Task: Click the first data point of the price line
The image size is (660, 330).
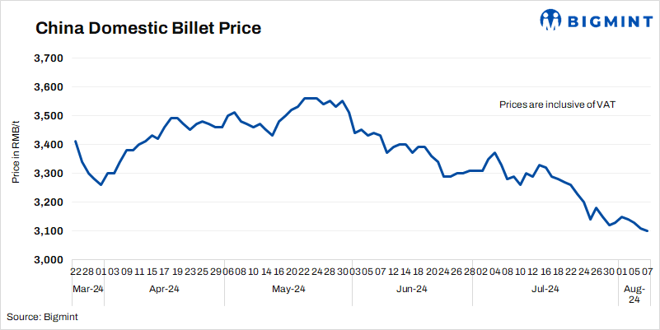Action: (x=75, y=142)
